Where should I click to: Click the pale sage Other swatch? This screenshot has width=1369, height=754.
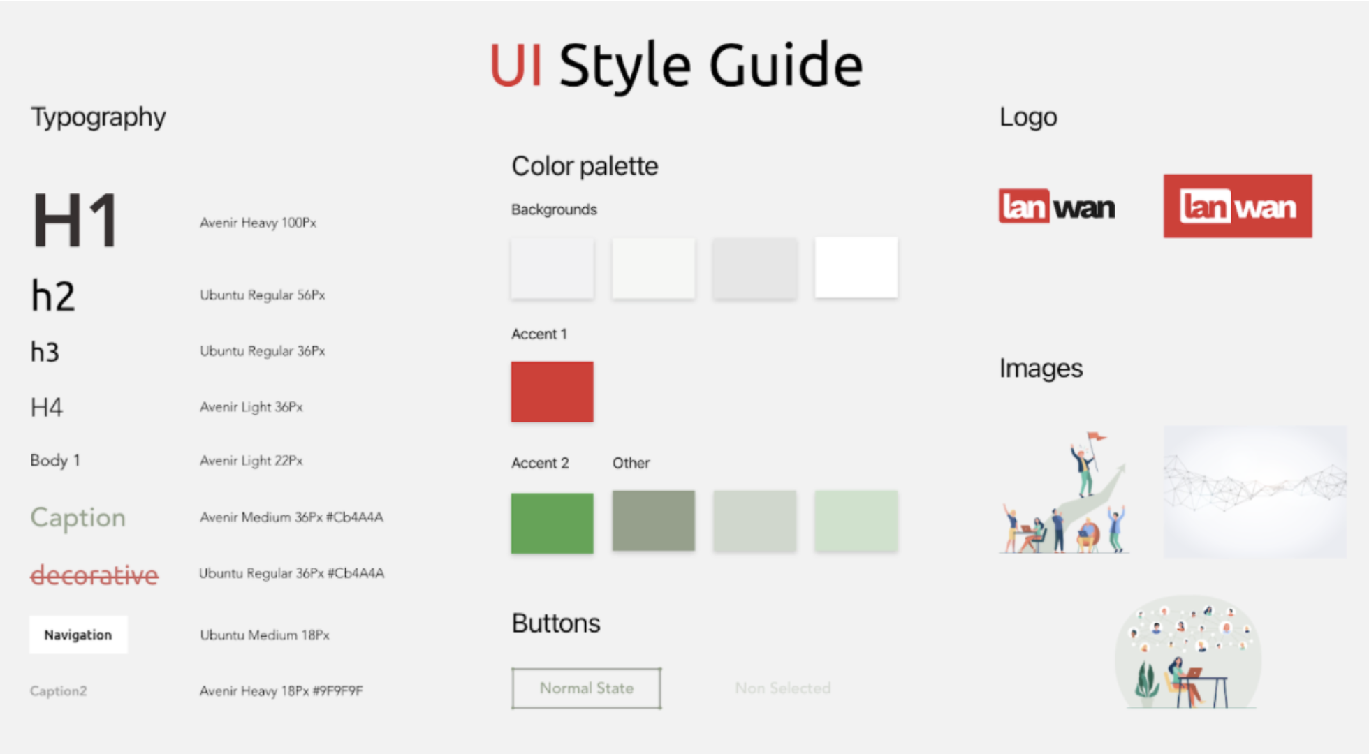tap(754, 521)
